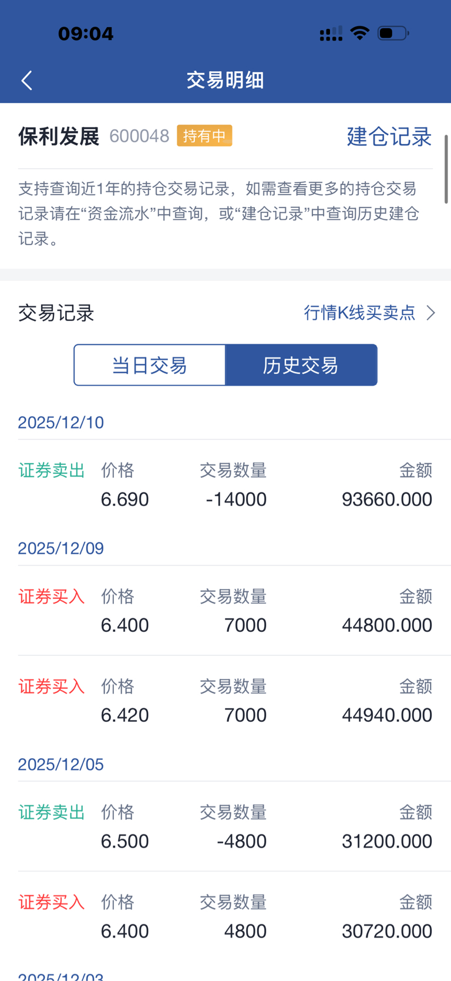Tap the cellular signal bars icon

(331, 34)
